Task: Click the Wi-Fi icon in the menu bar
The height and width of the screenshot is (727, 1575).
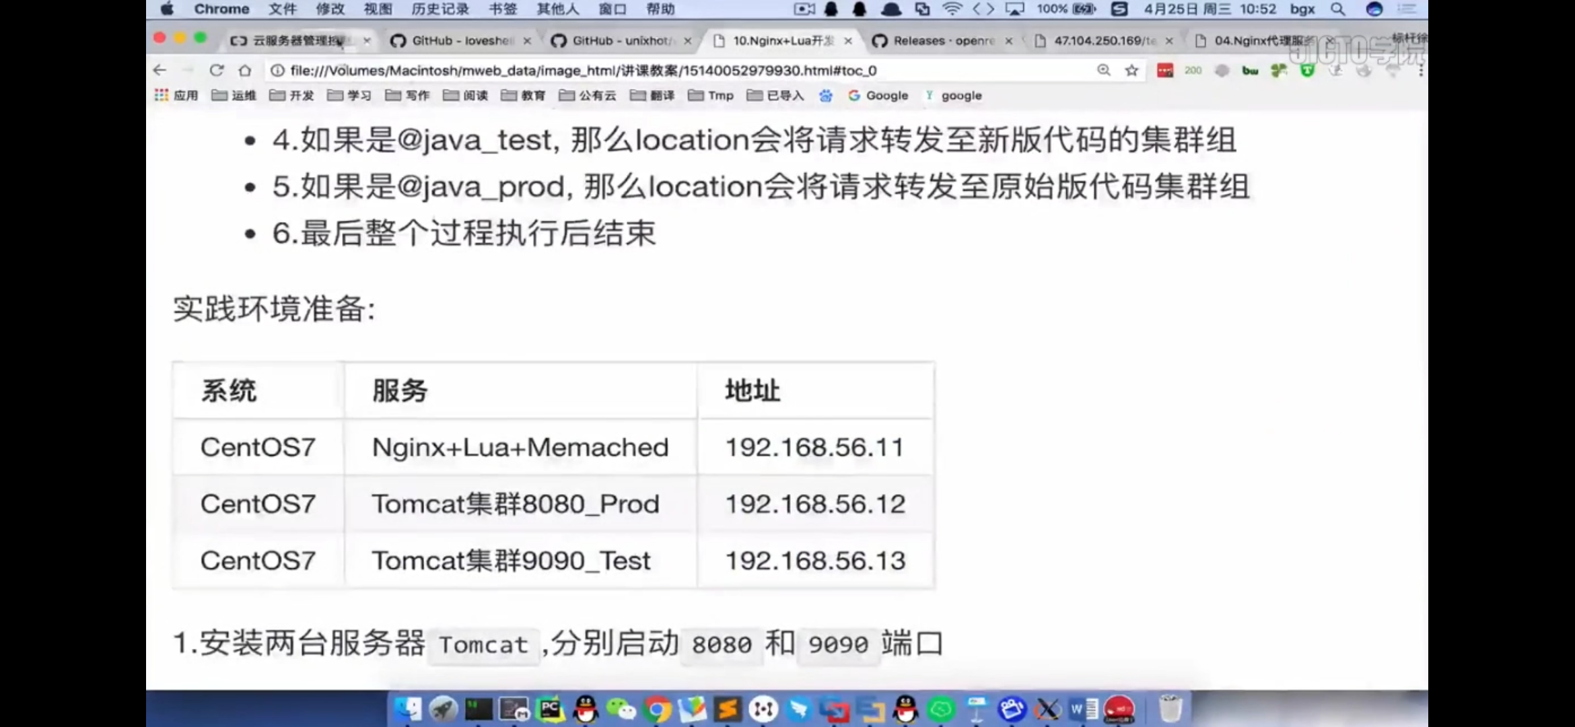Action: 952,9
